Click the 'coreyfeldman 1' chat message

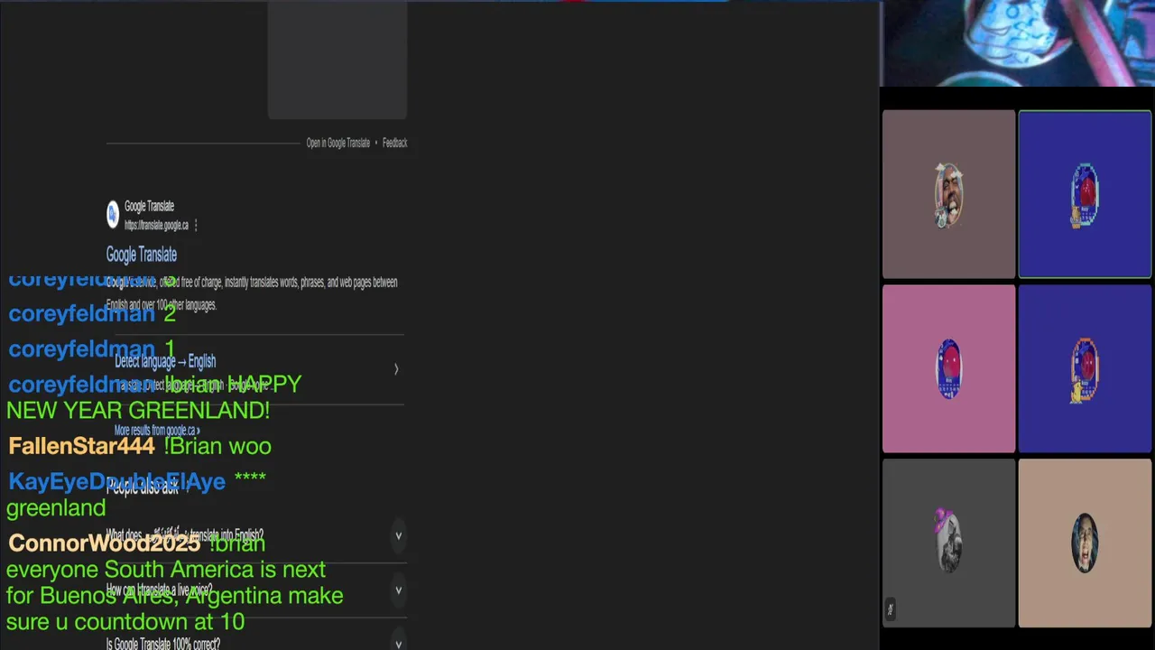(x=92, y=349)
